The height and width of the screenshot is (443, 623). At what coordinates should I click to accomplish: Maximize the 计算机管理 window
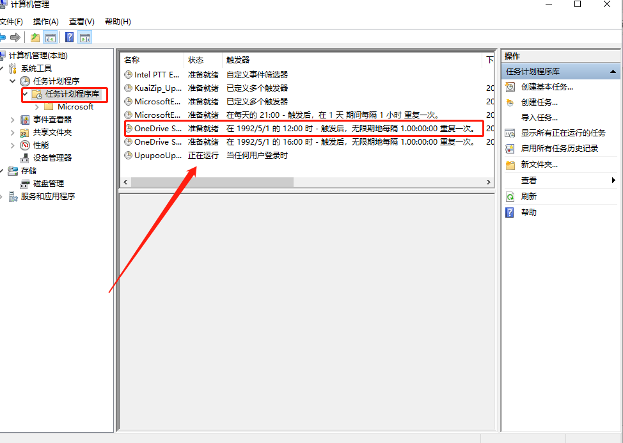[578, 4]
